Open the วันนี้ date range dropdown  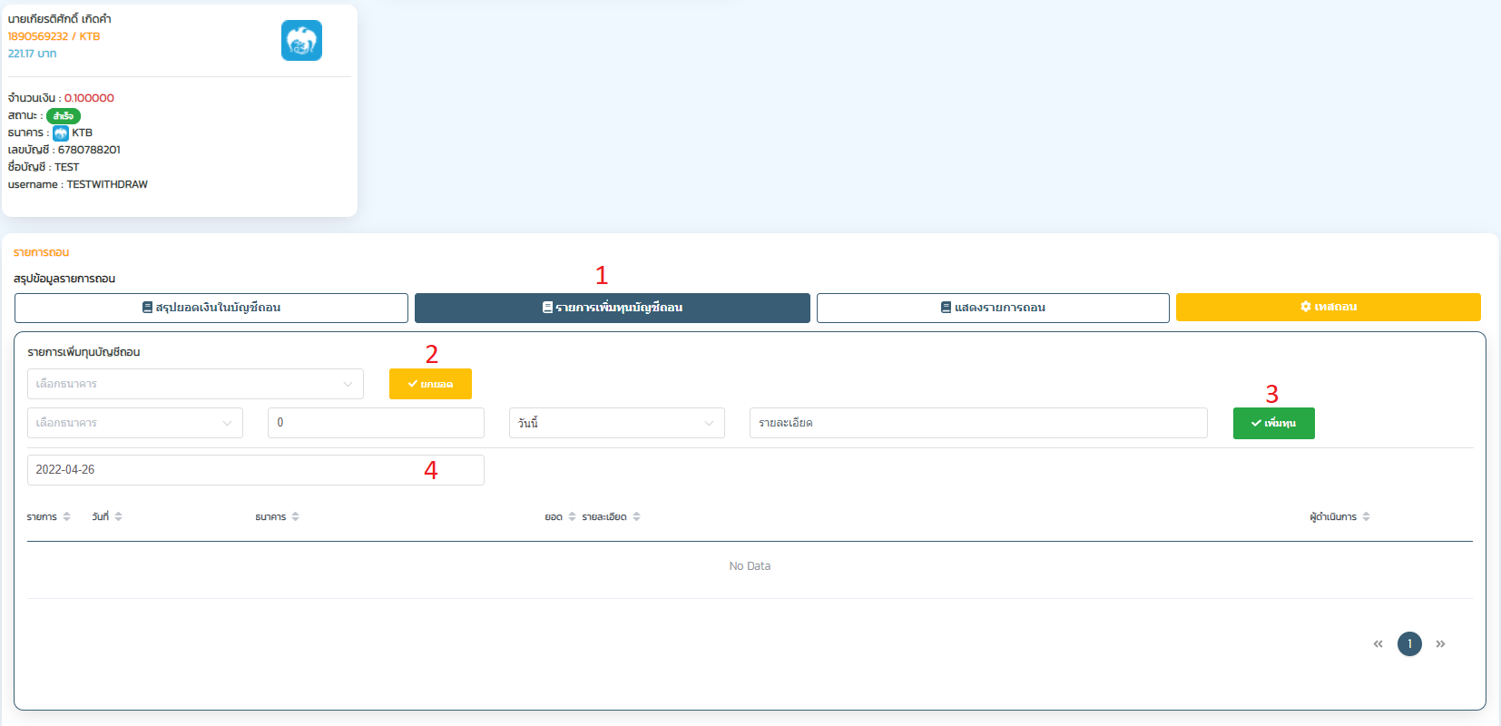pyautogui.click(x=616, y=423)
